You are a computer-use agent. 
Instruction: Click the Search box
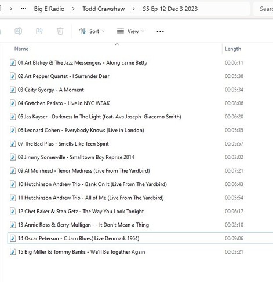[x=264, y=9]
